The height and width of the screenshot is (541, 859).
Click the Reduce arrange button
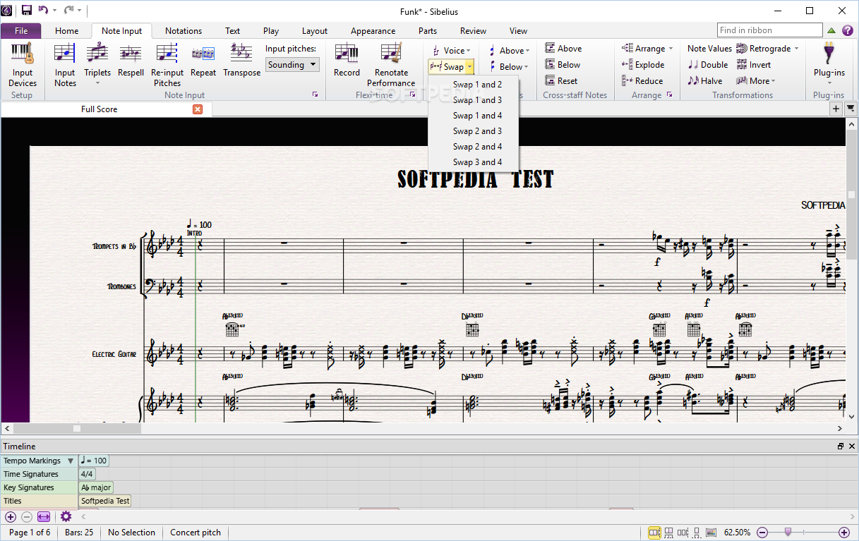point(642,81)
